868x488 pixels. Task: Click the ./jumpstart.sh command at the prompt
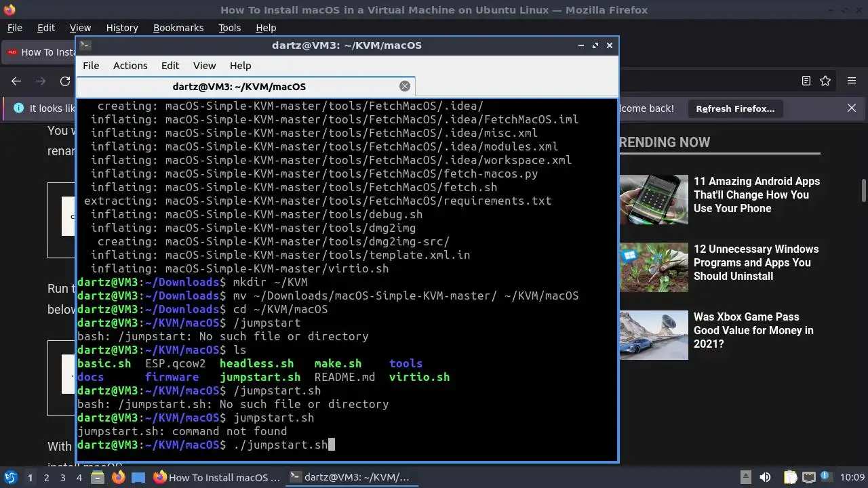(x=280, y=445)
